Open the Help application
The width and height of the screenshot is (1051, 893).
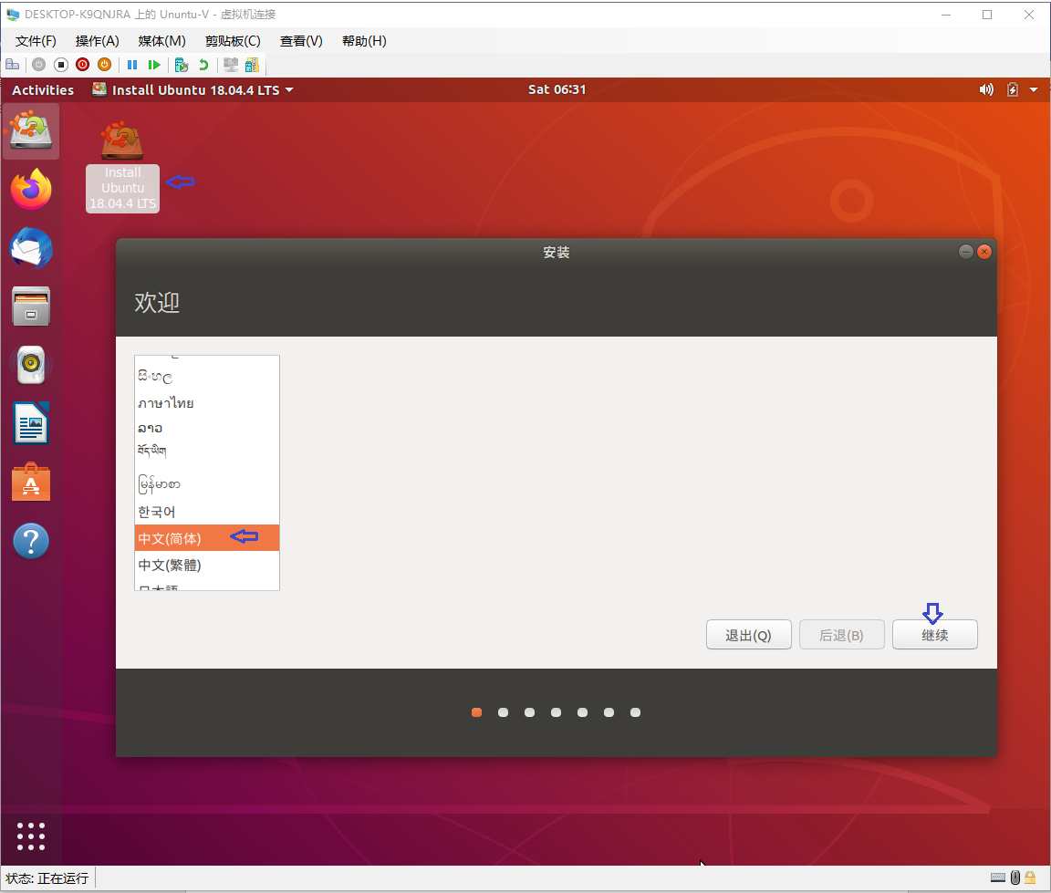[30, 539]
